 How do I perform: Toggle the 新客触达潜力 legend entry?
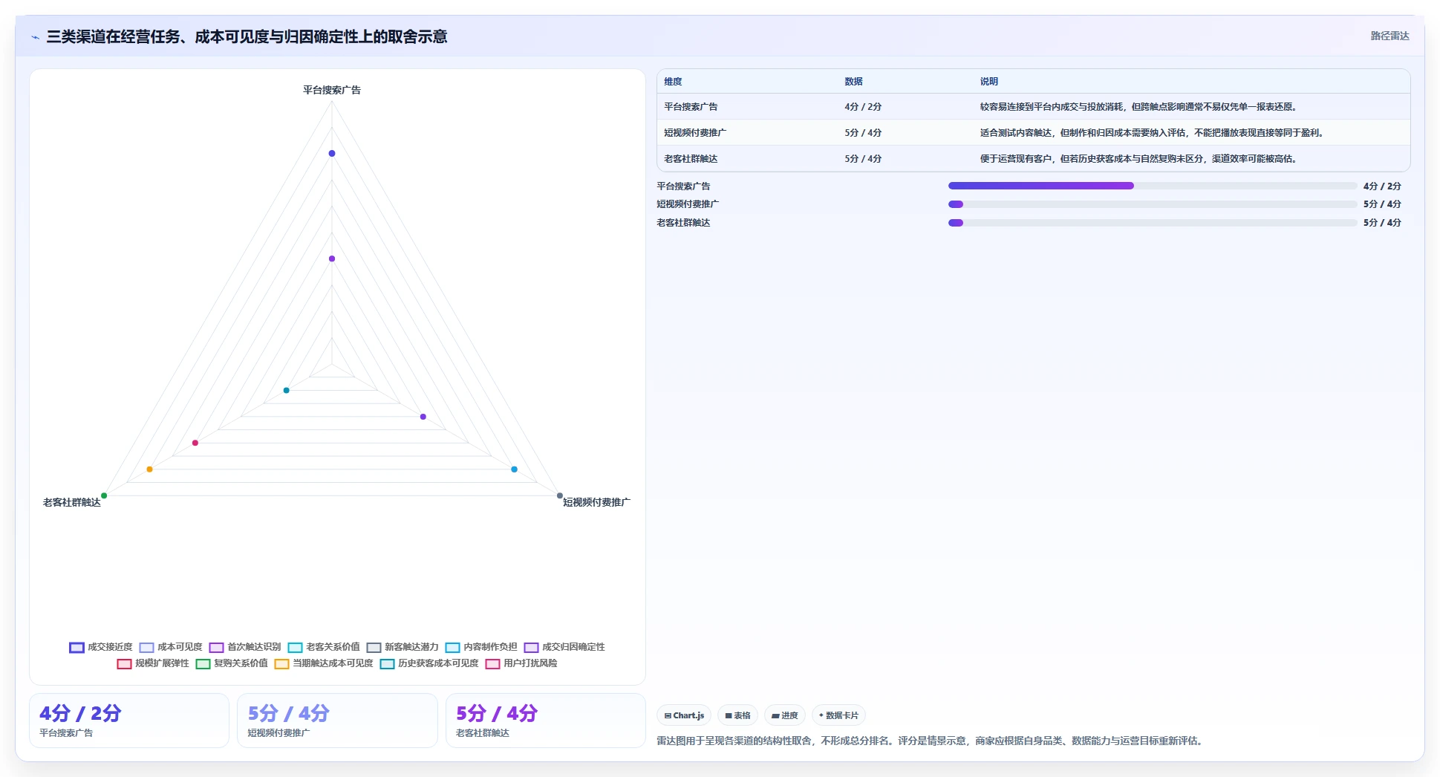(x=403, y=647)
